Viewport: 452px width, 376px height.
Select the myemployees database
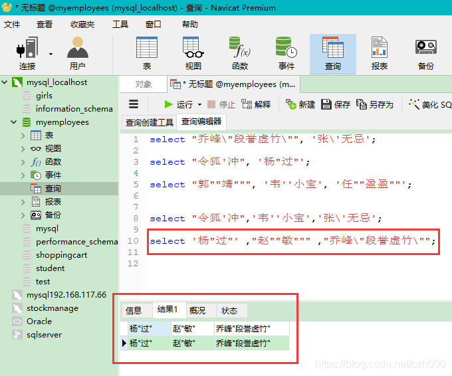pyautogui.click(x=62, y=122)
